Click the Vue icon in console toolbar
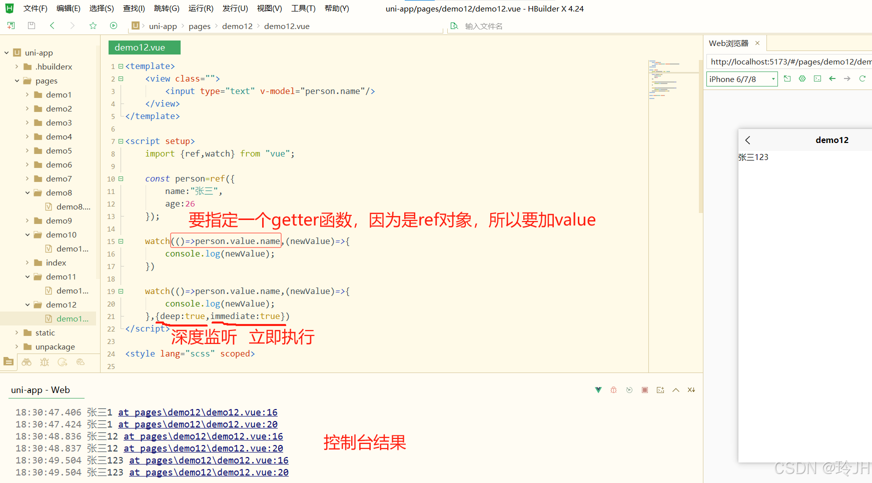The height and width of the screenshot is (483, 872). (598, 389)
